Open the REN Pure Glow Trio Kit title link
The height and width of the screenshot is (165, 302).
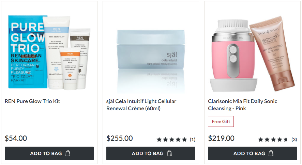click(x=32, y=101)
